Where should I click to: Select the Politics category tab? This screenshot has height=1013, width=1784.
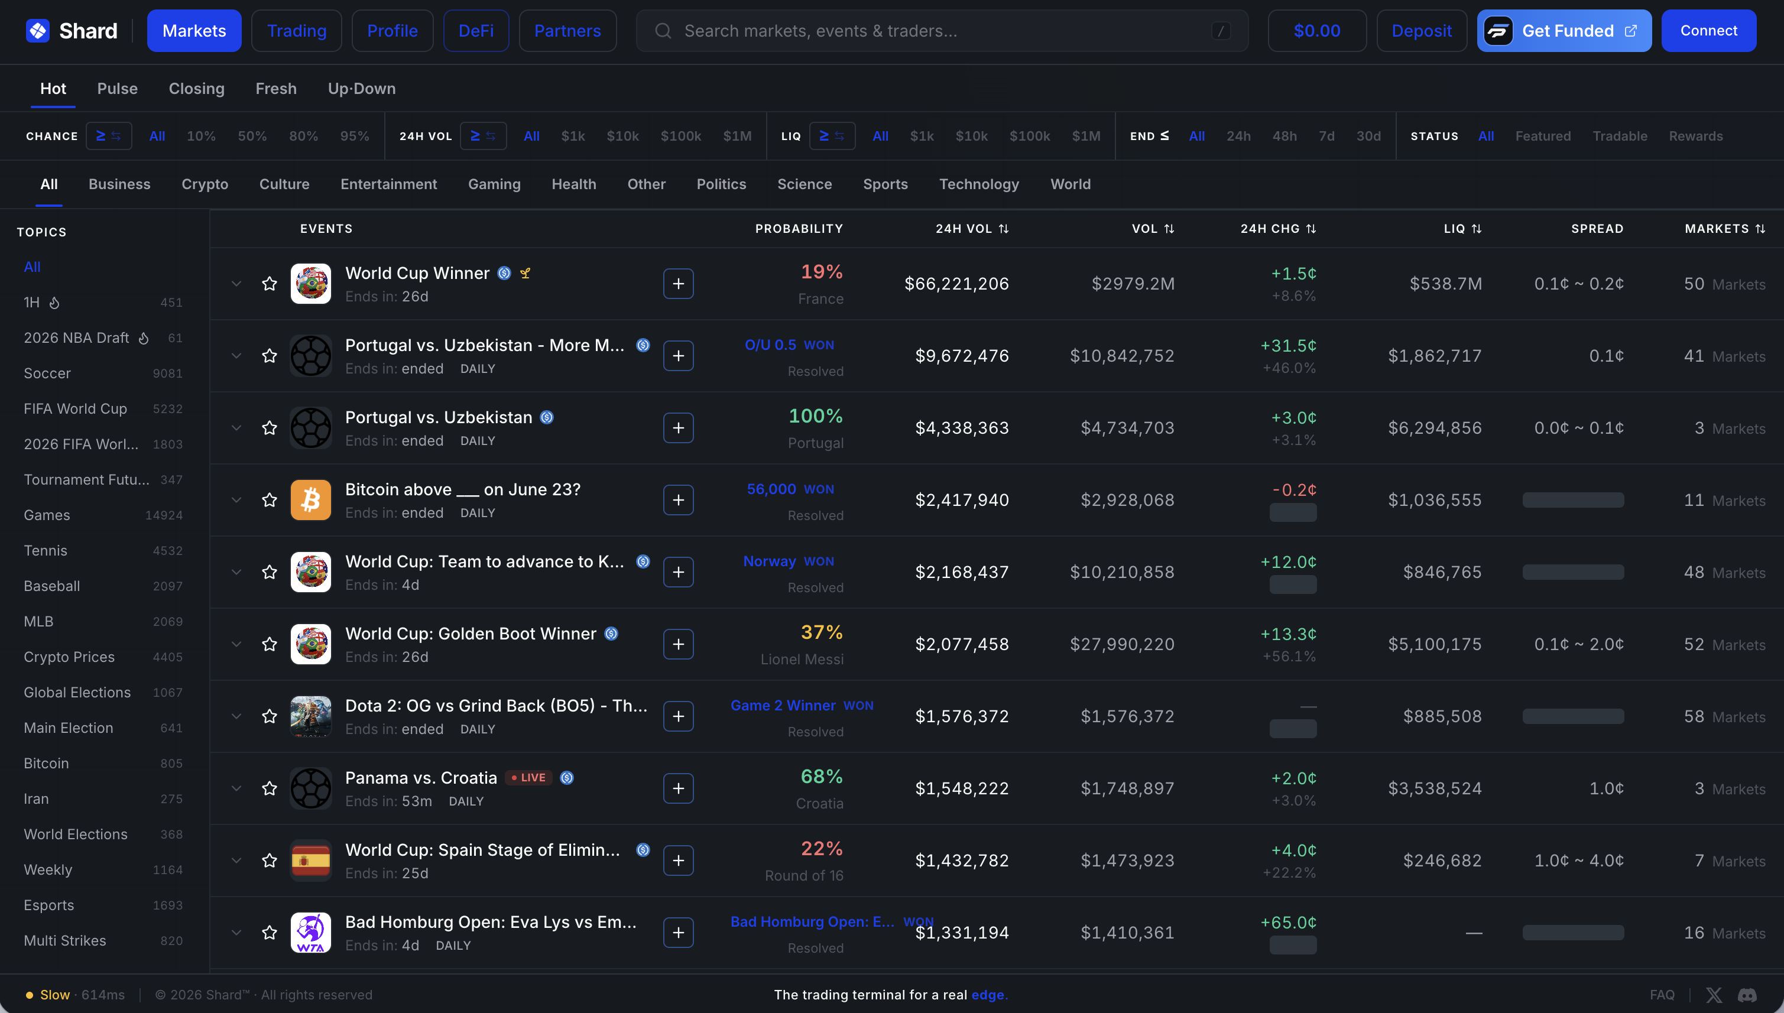tap(721, 184)
